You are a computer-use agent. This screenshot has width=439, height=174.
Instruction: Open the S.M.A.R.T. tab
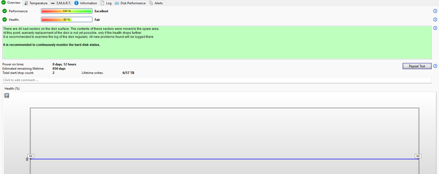coord(61,3)
